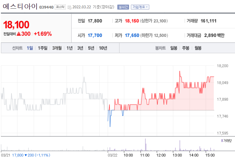Image resolution: width=235 pixels, height=160 pixels.
Task: Show the 일봉 daily candle chart
Action: coord(174,48)
